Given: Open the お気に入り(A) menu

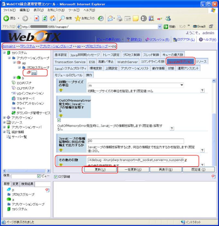Looking at the screenshot, I should [x=55, y=10].
